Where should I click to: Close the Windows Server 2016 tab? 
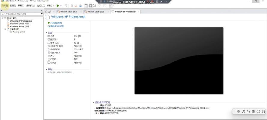tap(81, 12)
